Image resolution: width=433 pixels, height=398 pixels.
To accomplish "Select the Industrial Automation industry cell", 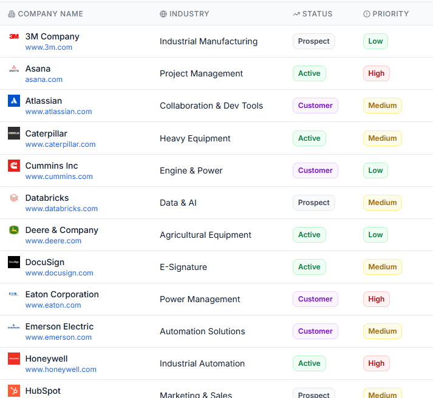I will (x=202, y=363).
